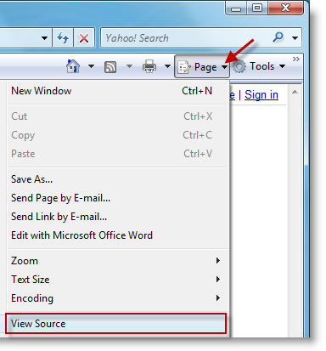Click the red Stop loading button
The height and width of the screenshot is (351, 326).
[84, 37]
